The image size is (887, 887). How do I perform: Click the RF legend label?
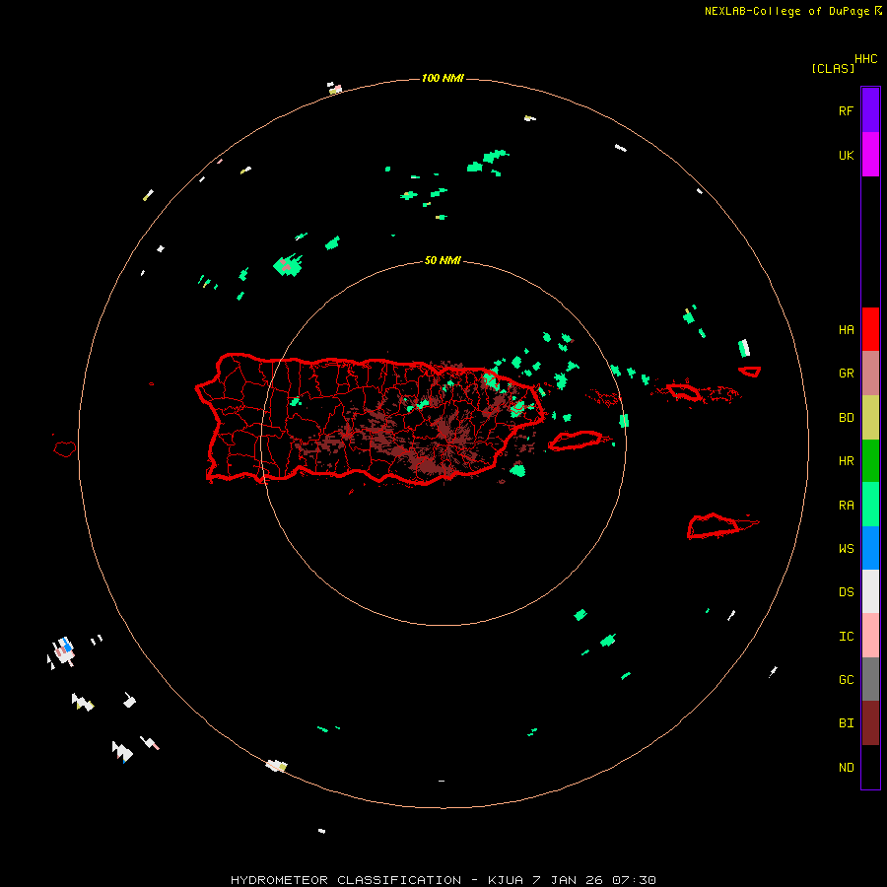click(846, 111)
